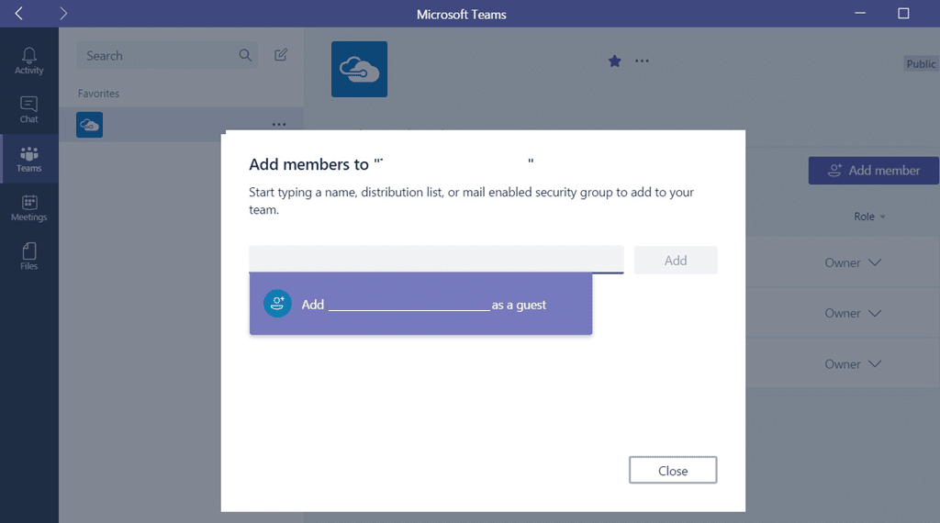Click the Search box in the left panel
Viewport: 940px width, 523px height.
click(x=167, y=55)
